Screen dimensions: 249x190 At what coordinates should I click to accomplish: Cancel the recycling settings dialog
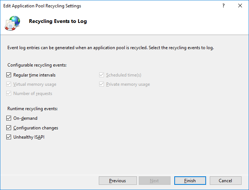[x=225, y=181]
